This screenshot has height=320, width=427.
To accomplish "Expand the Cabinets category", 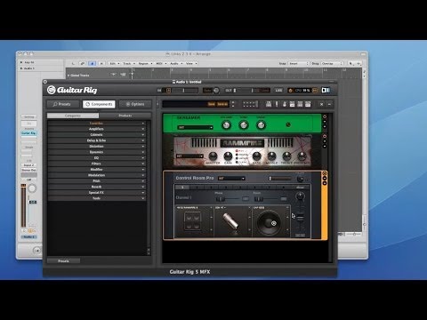I will 97,135.
